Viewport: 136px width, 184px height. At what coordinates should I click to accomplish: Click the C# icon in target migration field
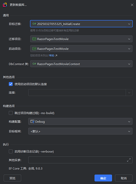click(x=34, y=24)
